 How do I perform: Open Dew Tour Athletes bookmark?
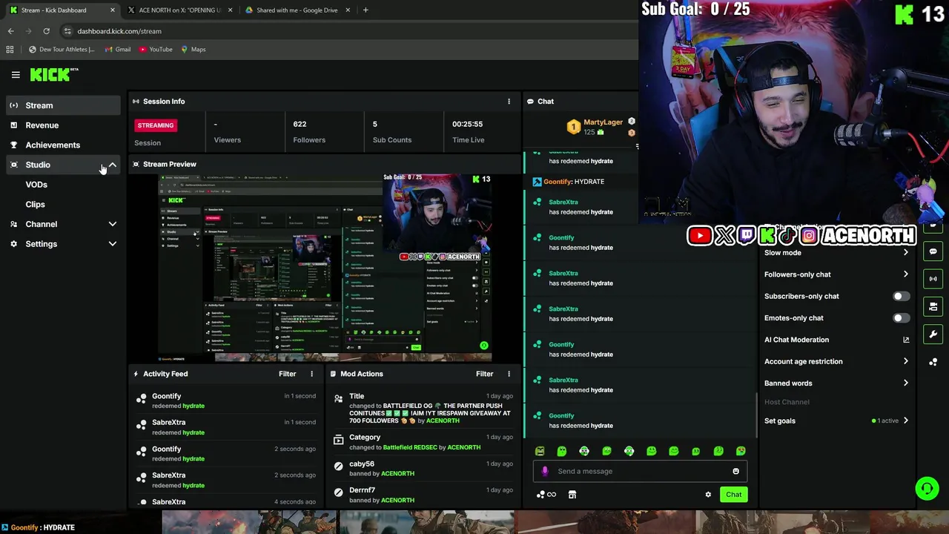(62, 50)
